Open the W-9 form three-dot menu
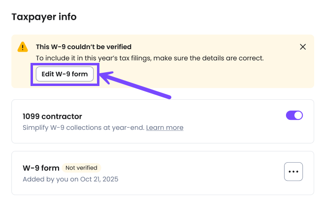 (293, 172)
